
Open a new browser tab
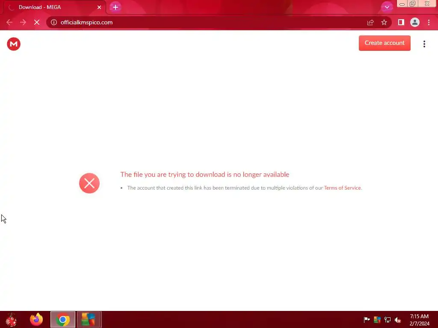point(115,7)
